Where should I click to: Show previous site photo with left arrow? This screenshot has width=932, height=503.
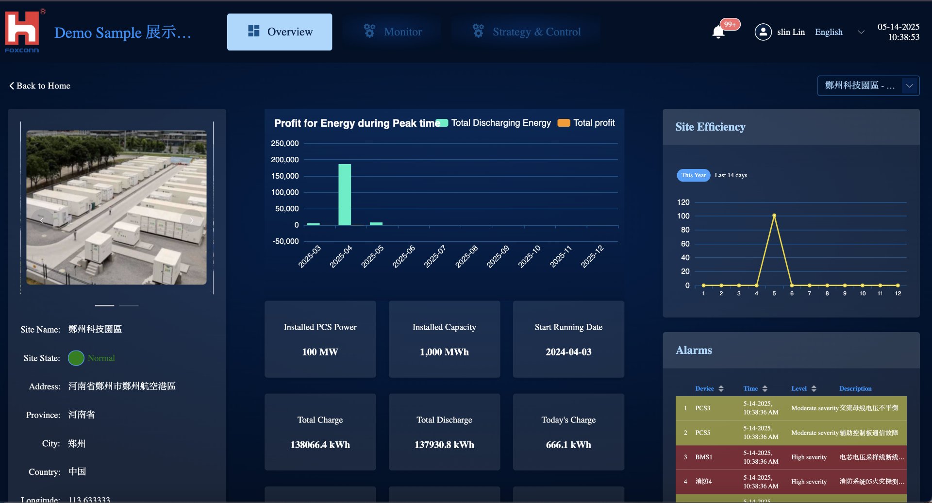(x=42, y=220)
